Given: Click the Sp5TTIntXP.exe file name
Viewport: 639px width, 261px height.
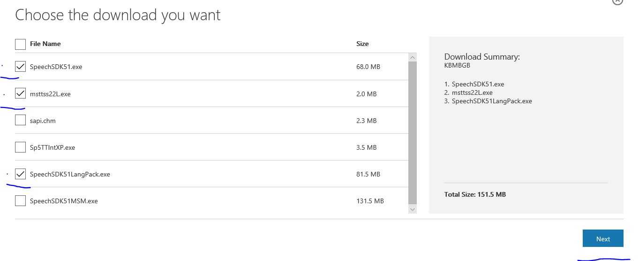Looking at the screenshot, I should 53,147.
